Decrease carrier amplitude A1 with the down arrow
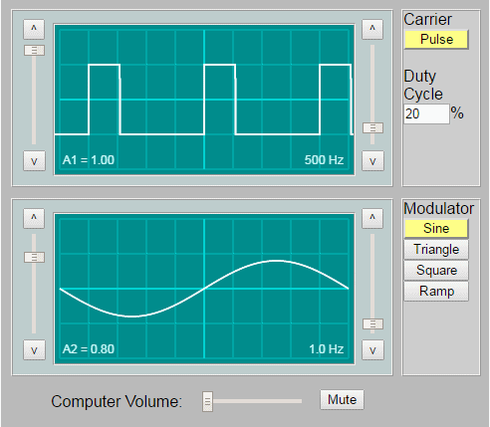This screenshot has height=427, width=490. pyautogui.click(x=34, y=161)
